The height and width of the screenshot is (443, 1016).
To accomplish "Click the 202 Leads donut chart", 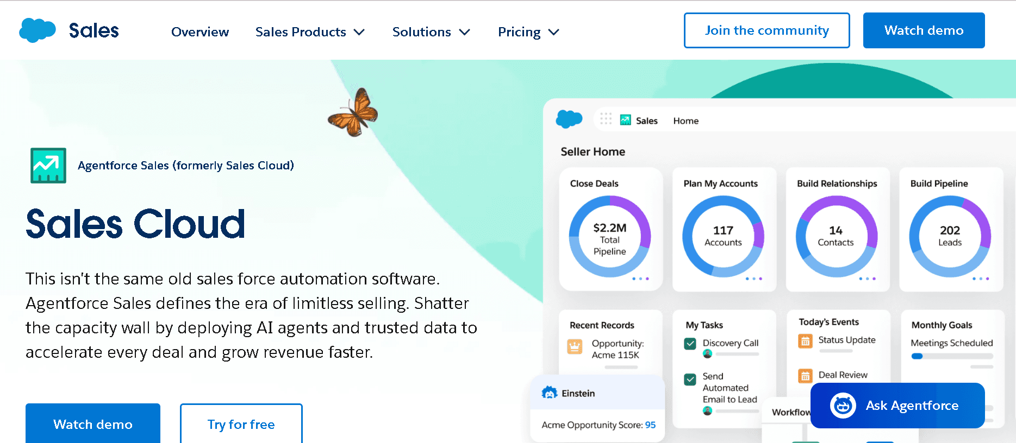I will tap(950, 237).
